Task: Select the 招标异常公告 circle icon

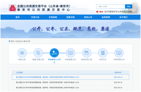Action: click(x=87, y=53)
